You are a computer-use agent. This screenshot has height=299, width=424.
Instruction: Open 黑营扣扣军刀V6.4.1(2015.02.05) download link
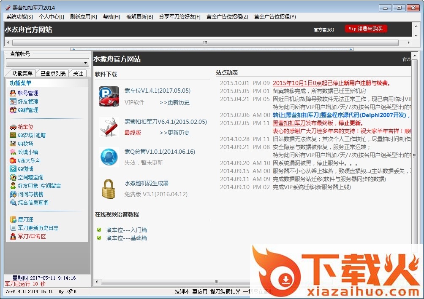pyautogui.click(x=166, y=122)
